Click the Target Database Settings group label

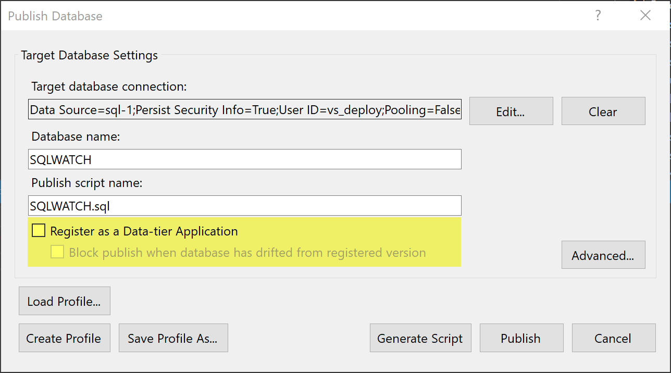pos(90,55)
